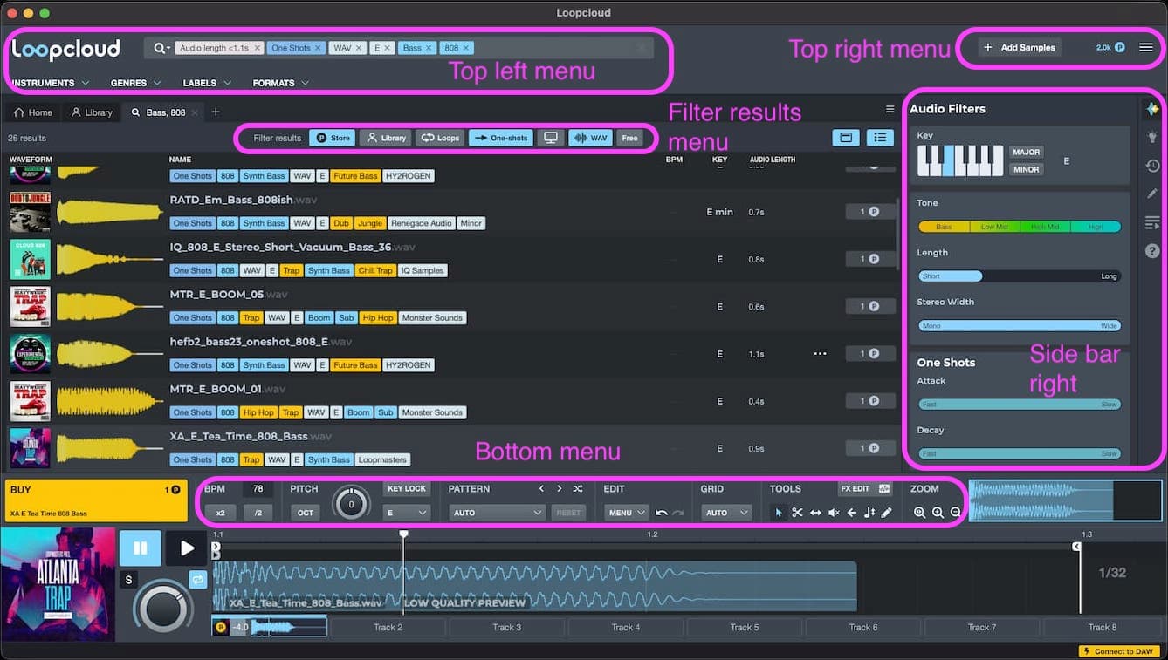
Task: Toggle the WAV filter in Filter results
Action: click(590, 138)
